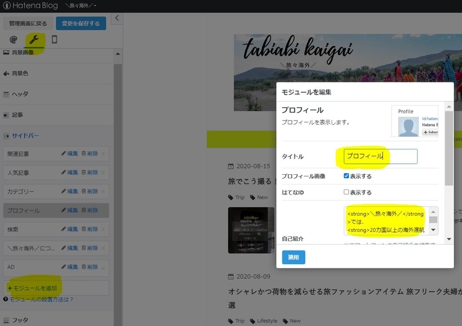Edit the プロフィール module in sidebar list
462x326 pixels.
point(70,210)
